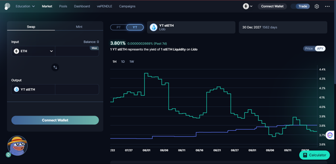The height and width of the screenshot is (164, 336).
Task: Open the Dashboard page
Action: pos(82,6)
